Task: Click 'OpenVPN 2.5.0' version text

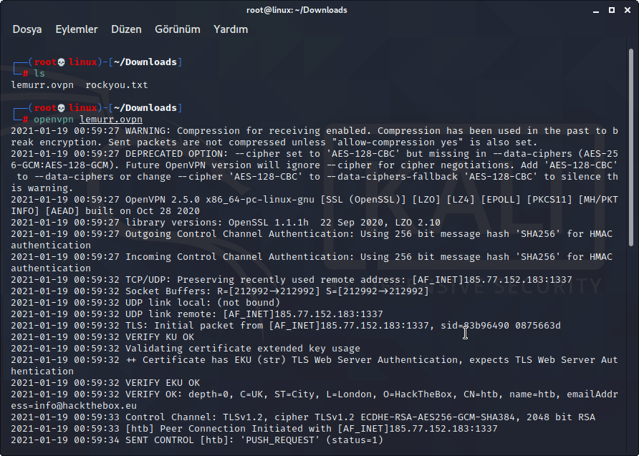Action: tap(162, 200)
